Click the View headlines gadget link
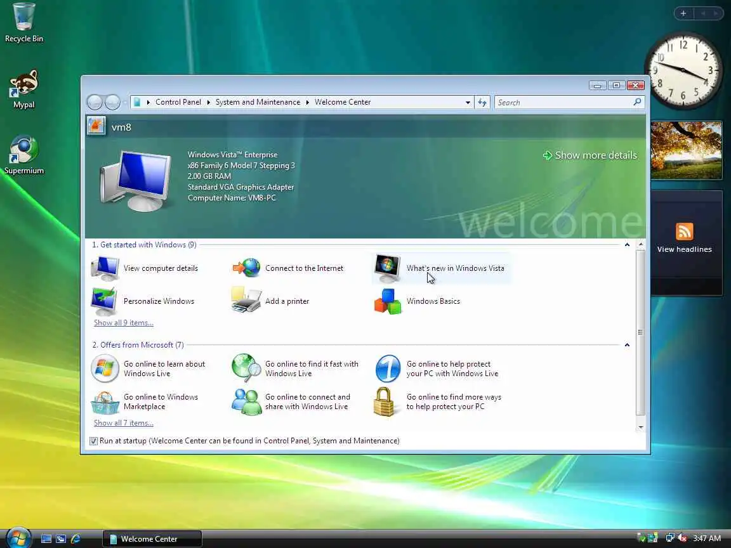731x548 pixels. click(x=685, y=249)
